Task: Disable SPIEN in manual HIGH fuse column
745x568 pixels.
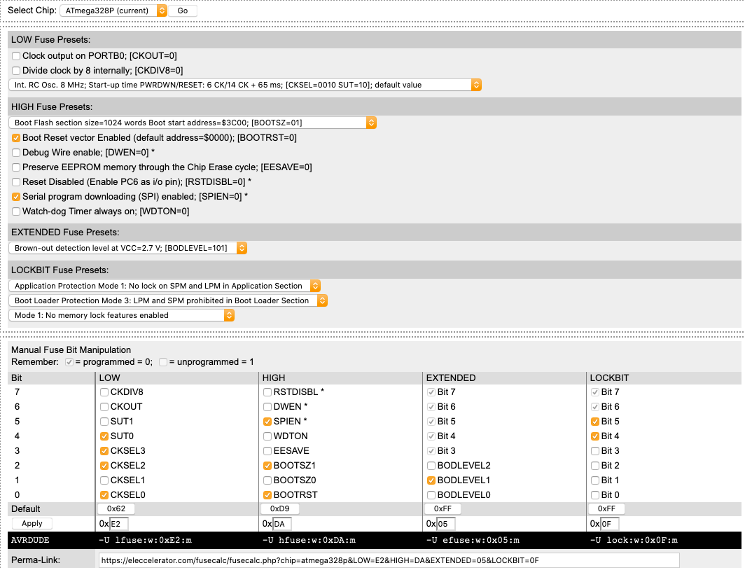Action: 267,421
